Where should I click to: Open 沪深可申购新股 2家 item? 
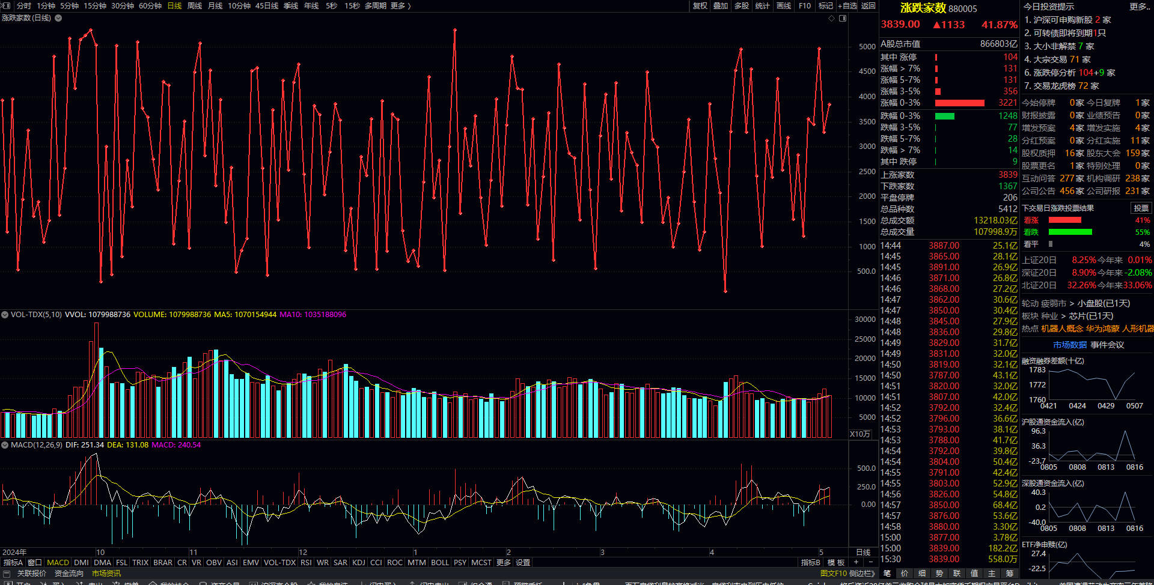1067,20
